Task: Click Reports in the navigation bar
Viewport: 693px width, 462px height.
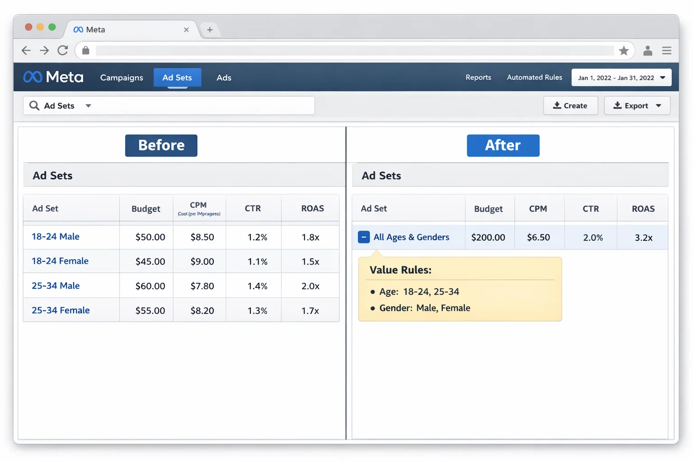Action: tap(478, 77)
